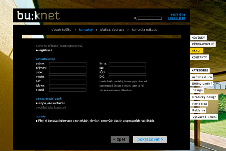Image resolution: width=226 pixels, height=151 pixels.
Task: Select the registrace radio option
Action: (x=44, y=50)
